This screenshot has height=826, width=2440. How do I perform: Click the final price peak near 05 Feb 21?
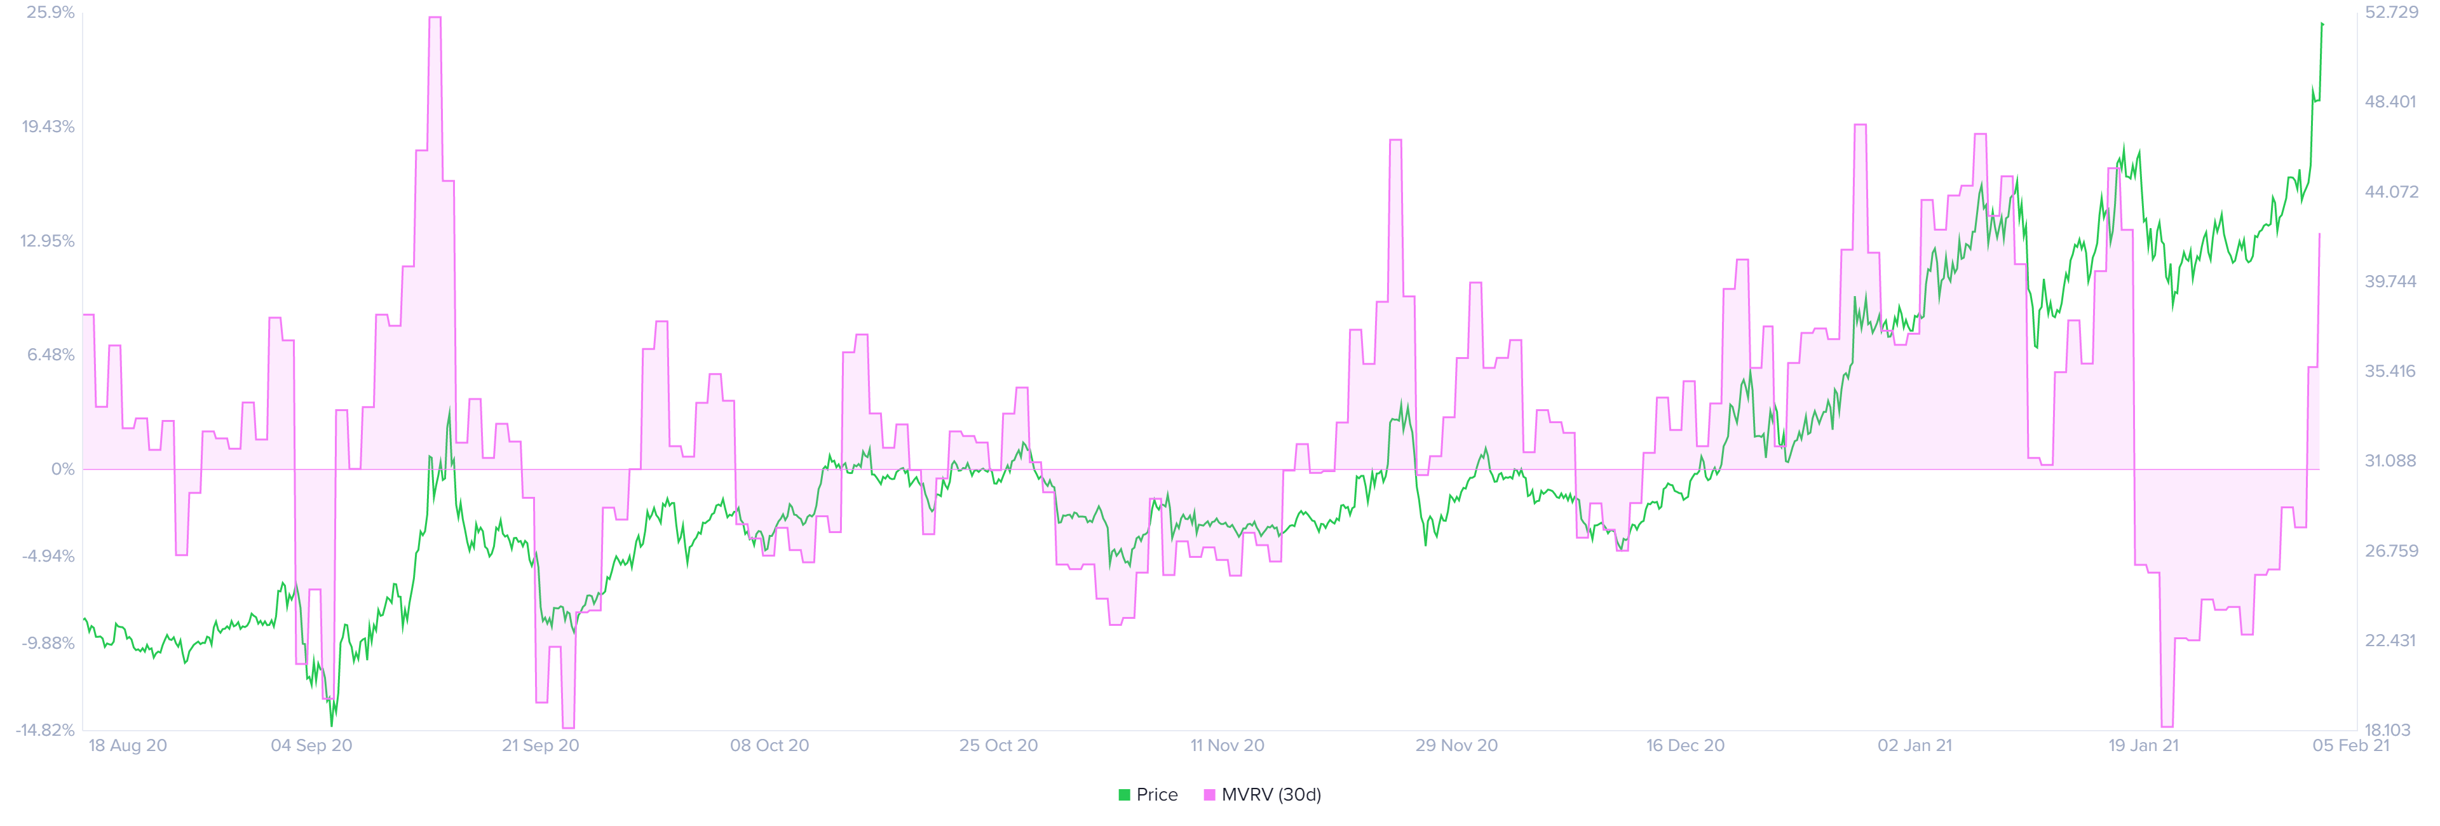2322,24
